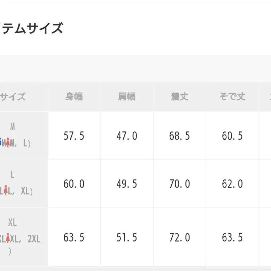271x271 pixels.
Task: Click the 62.0 sleeve length cell
Action: click(232, 184)
